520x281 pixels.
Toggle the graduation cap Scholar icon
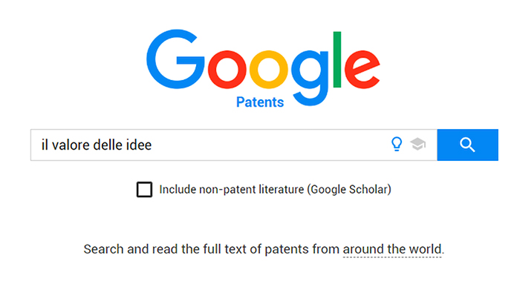(x=417, y=145)
